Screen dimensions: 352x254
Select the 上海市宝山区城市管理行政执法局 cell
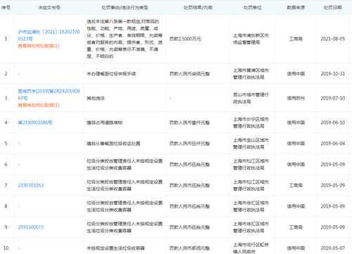click(x=251, y=143)
